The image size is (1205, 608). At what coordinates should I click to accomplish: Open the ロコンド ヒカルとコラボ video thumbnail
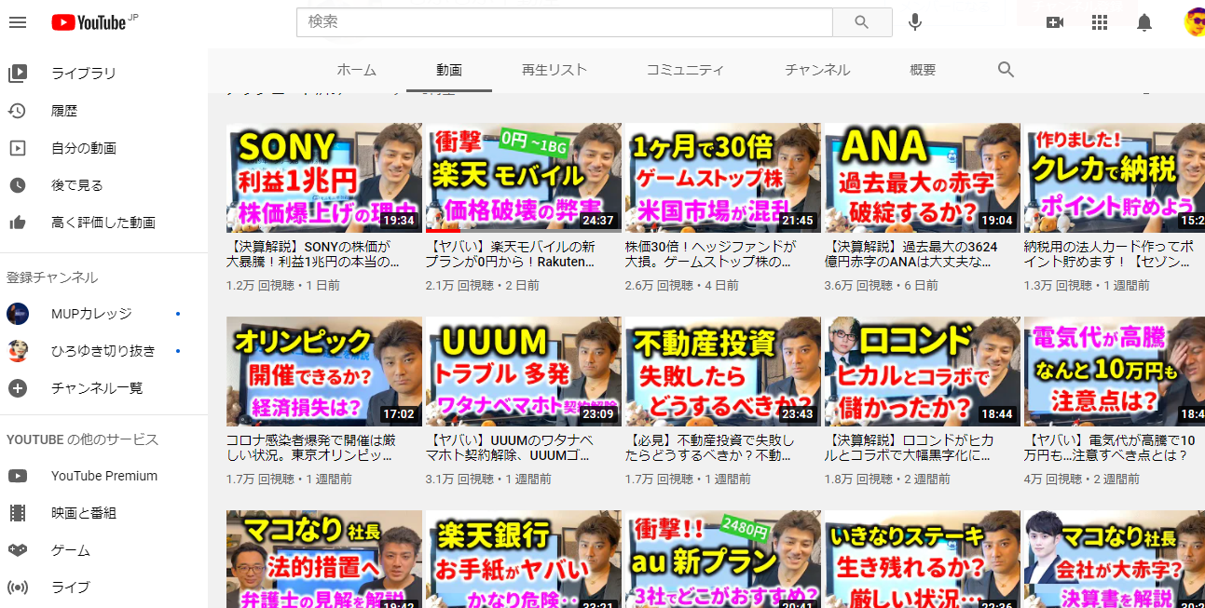click(x=923, y=372)
